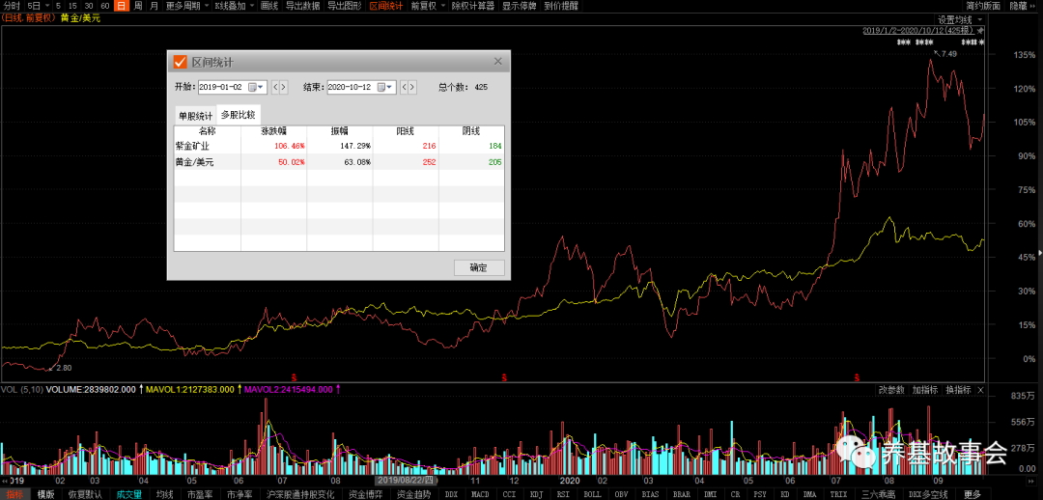Close the volume indicator panel
The width and height of the screenshot is (1043, 500).
[x=980, y=390]
